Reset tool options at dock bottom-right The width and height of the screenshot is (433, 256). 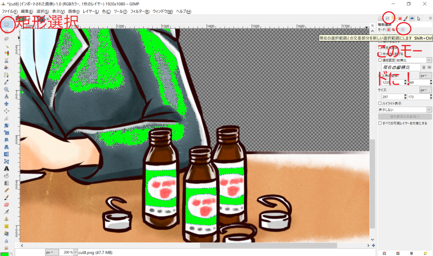tap(425, 253)
